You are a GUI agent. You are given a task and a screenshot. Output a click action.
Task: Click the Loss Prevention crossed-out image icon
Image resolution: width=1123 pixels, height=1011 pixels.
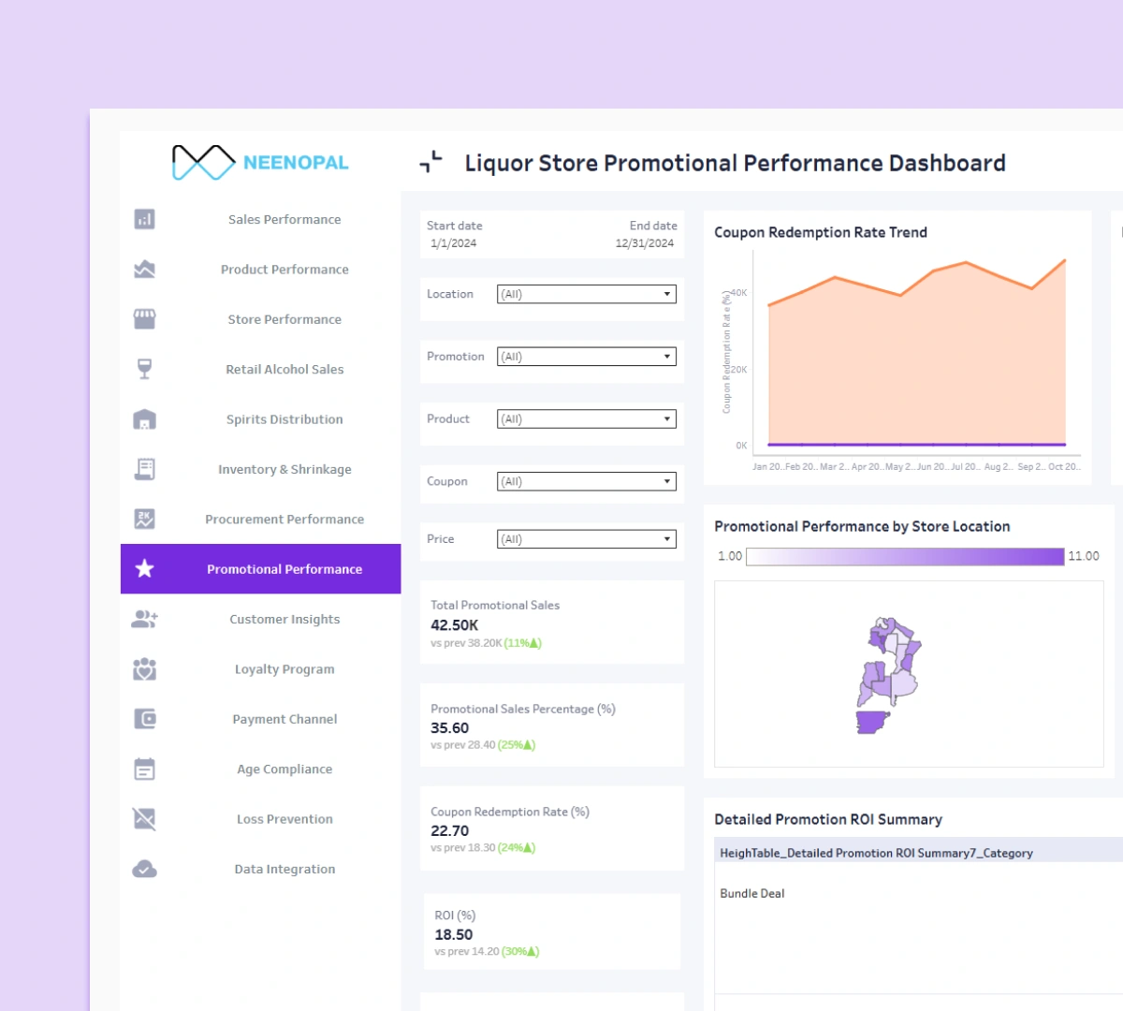pos(144,818)
